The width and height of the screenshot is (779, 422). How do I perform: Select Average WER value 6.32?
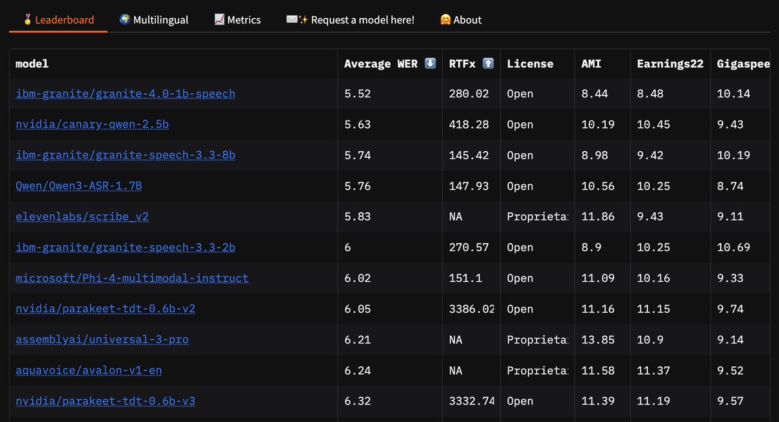(357, 401)
